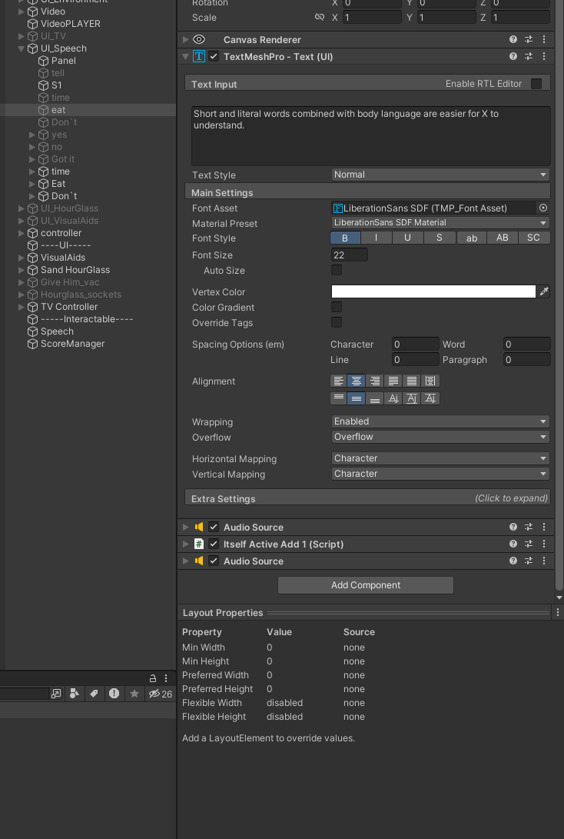The height and width of the screenshot is (839, 564).
Task: Expand TV Controller hierarchy item
Action: point(22,307)
